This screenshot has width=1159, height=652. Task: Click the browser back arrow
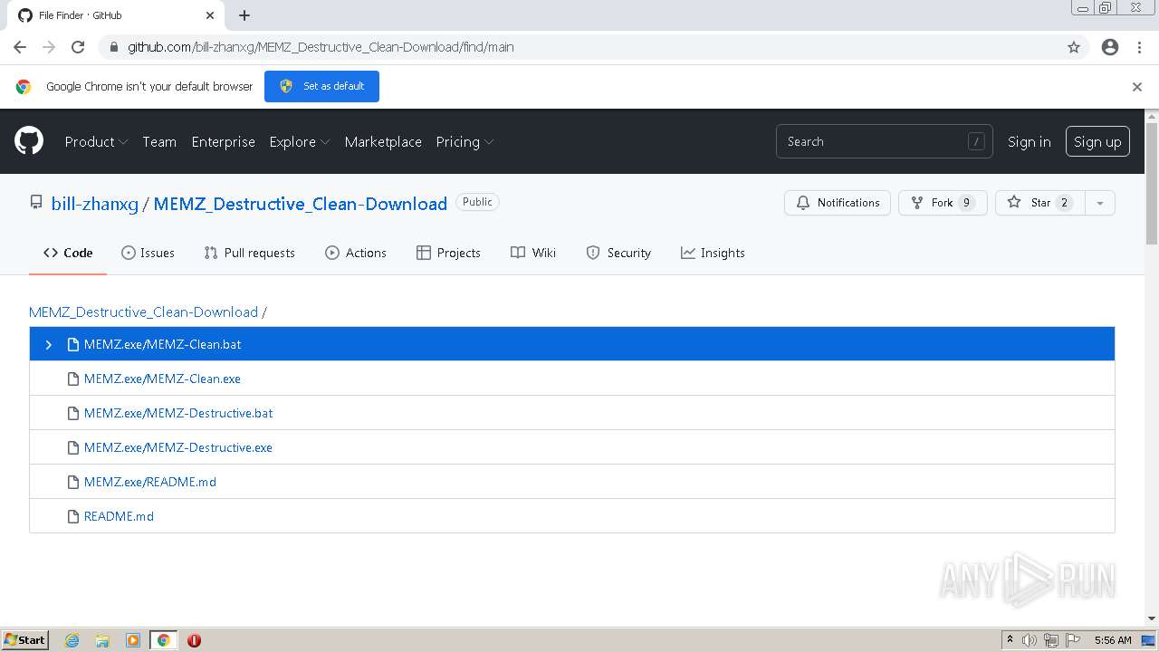(x=20, y=47)
